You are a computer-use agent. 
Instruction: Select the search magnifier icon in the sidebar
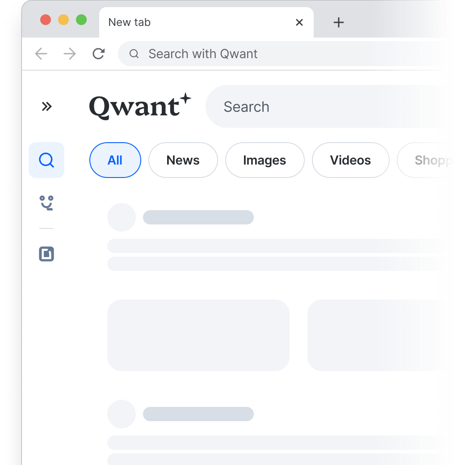point(46,160)
